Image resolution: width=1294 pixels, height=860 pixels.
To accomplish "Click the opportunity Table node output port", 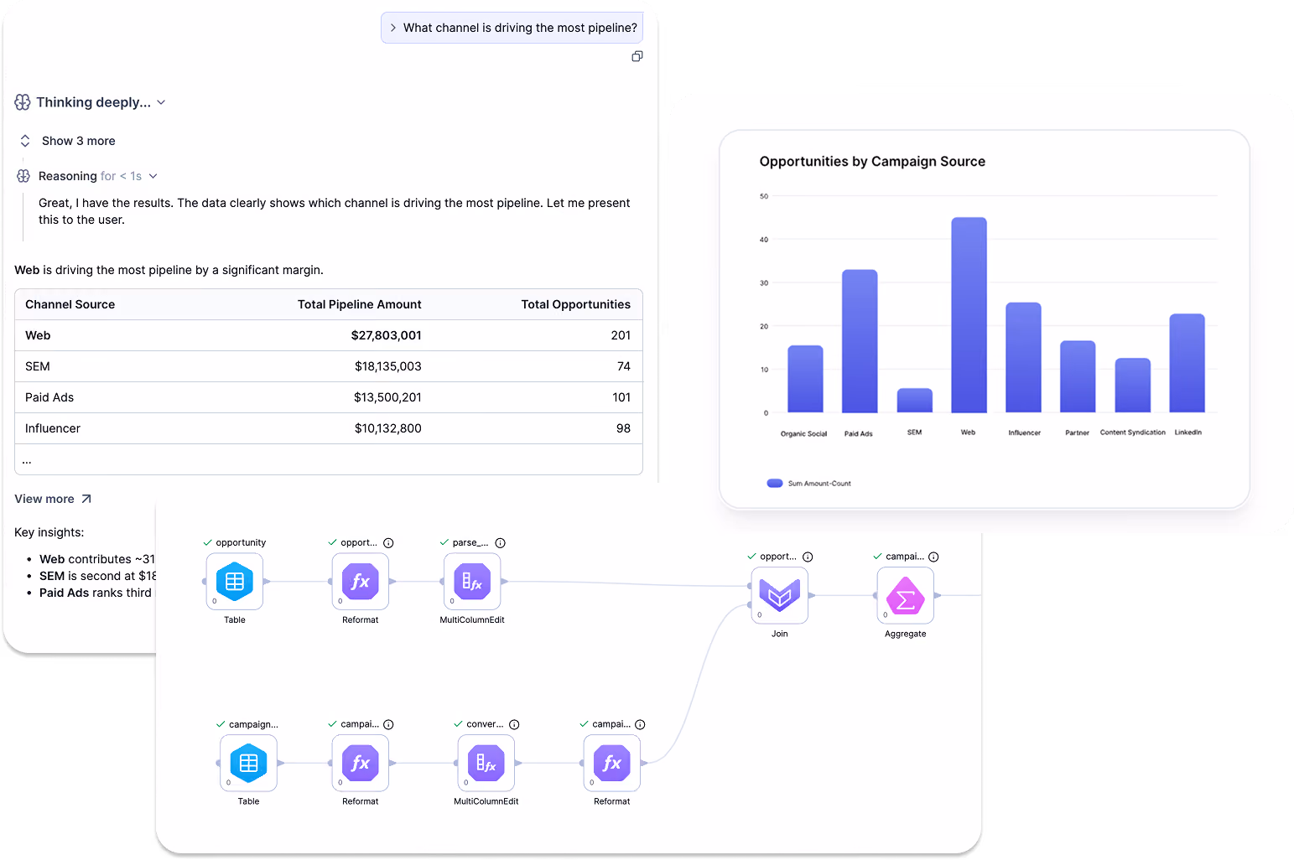I will (267, 581).
